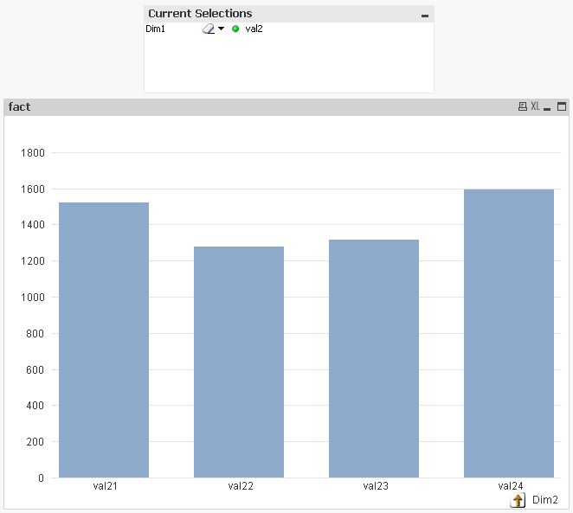
Task: Maximize the fact chart object
Action: tap(562, 106)
